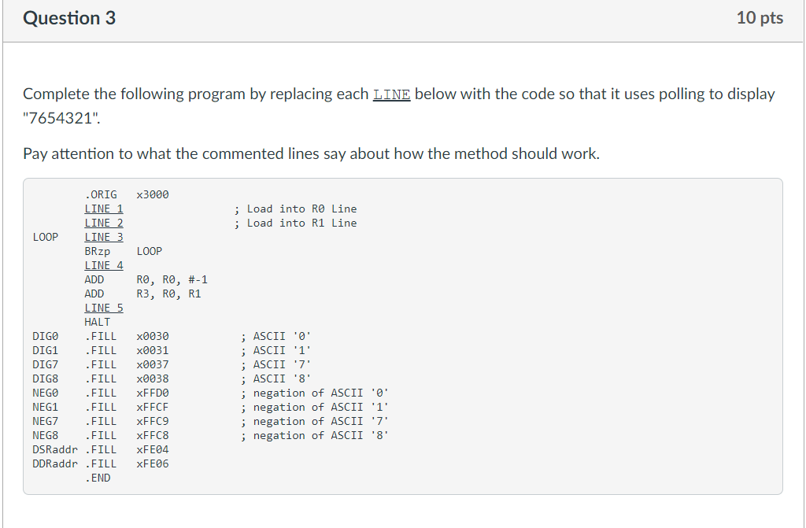Screen dimensions: 806x528
Task: Click the xFE04 value
Action: point(153,450)
